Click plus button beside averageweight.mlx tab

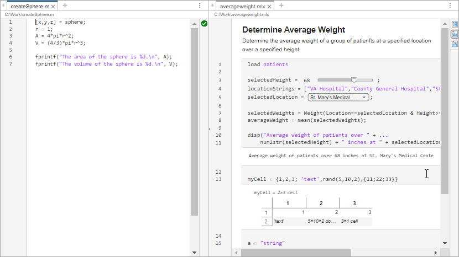281,6
